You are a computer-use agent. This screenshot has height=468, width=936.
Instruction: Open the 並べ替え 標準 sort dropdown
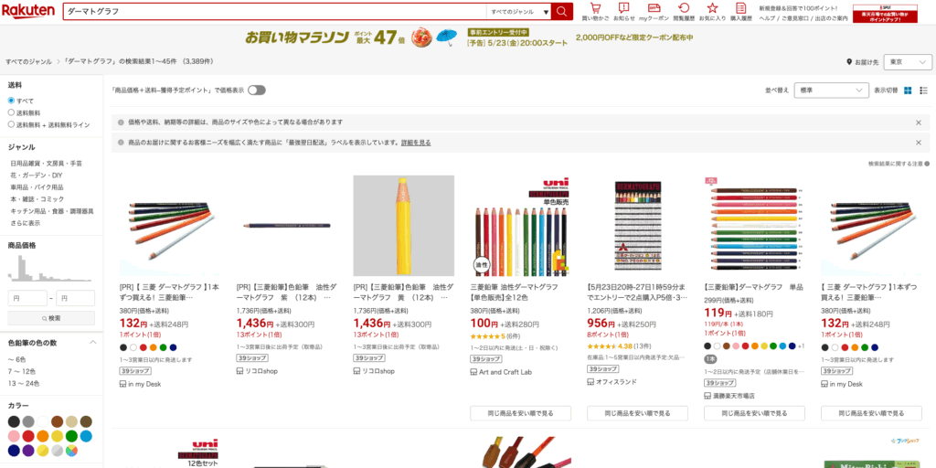(x=831, y=90)
